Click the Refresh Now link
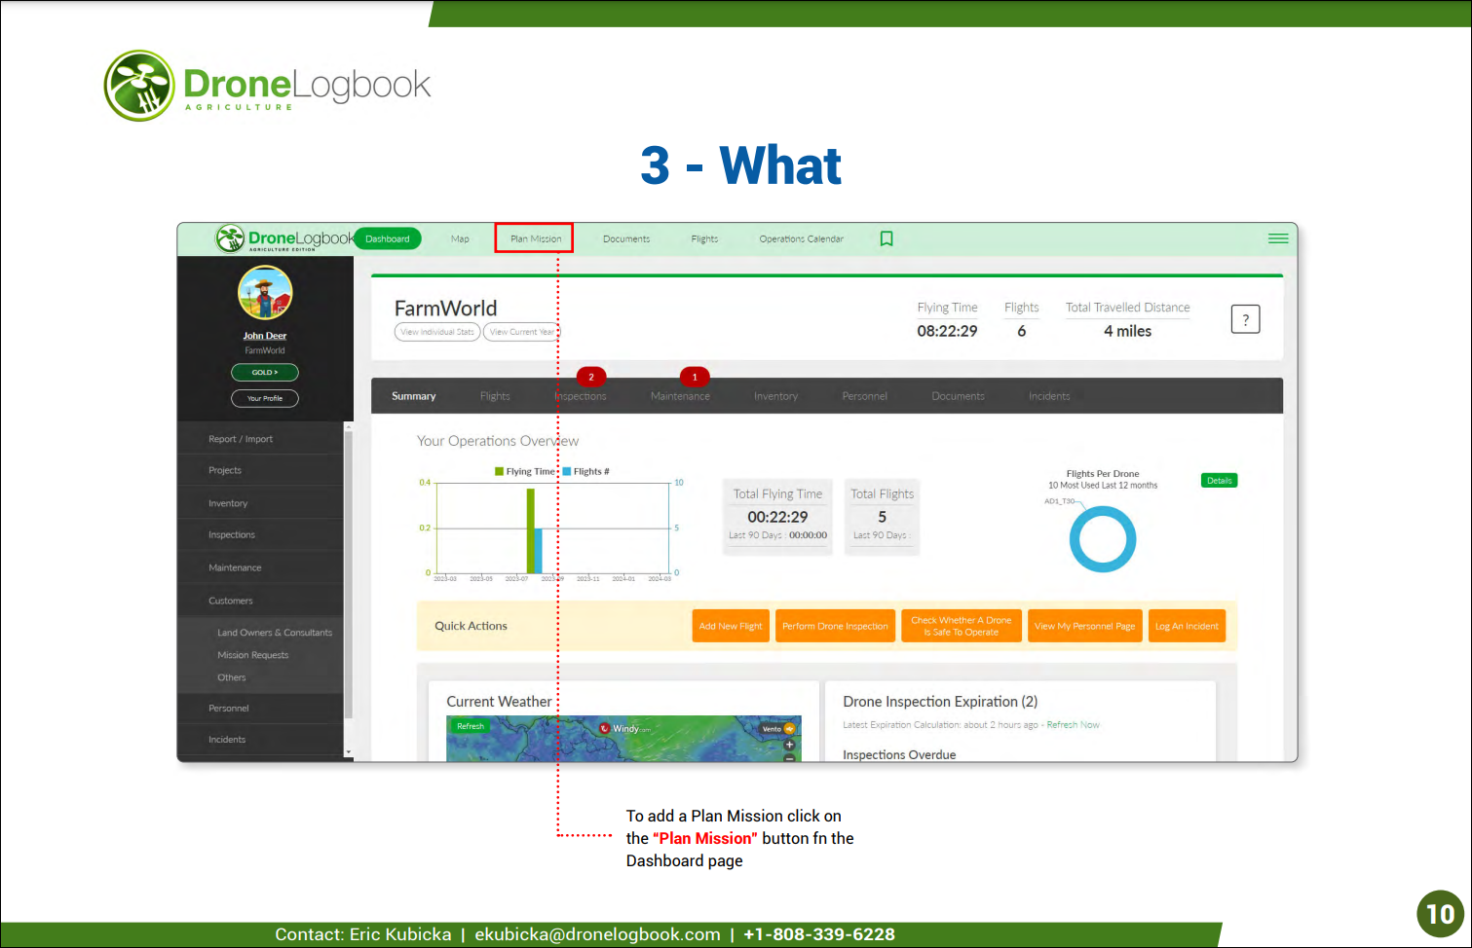Screen dimensions: 1472x948 tap(1073, 725)
